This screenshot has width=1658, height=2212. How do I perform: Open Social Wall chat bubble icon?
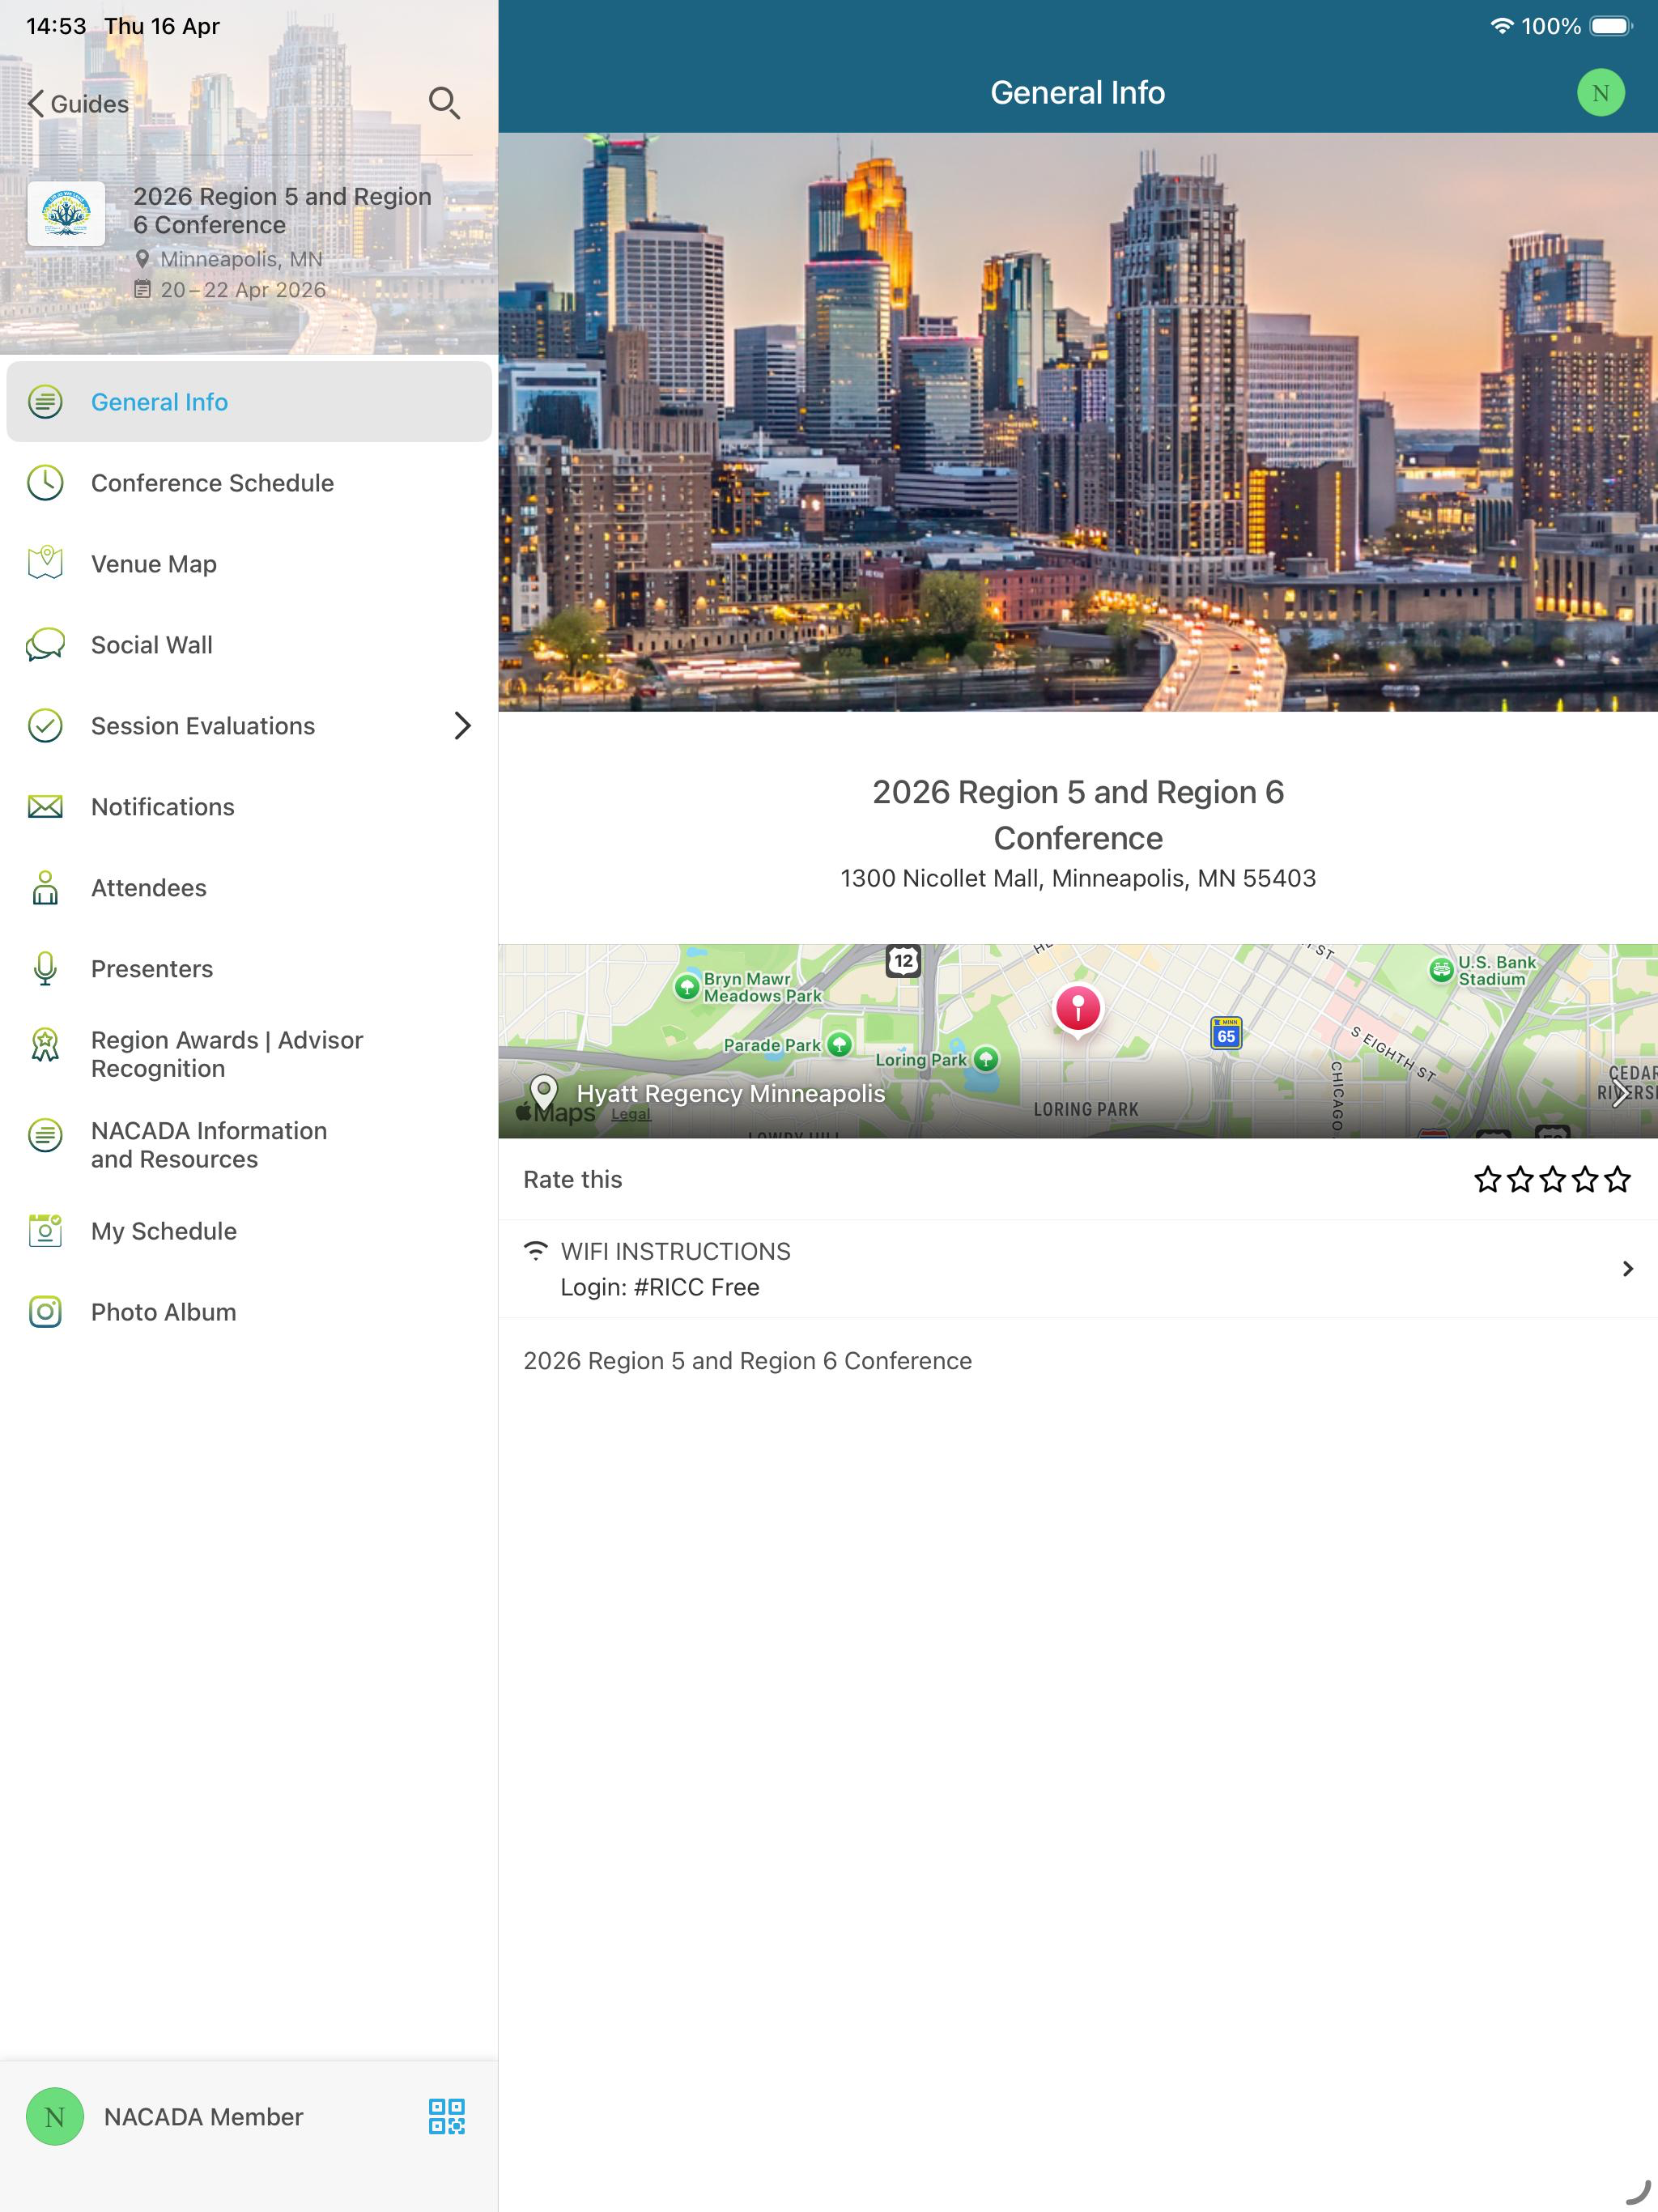tap(45, 645)
